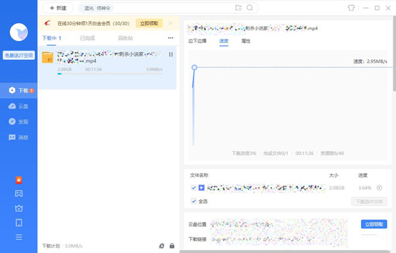Switch to the 回收站 tab
This screenshot has width=396, height=253.
(x=125, y=38)
